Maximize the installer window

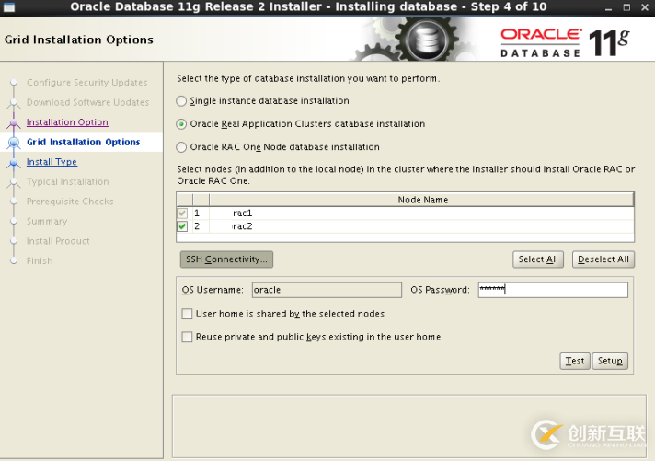pyautogui.click(x=626, y=7)
